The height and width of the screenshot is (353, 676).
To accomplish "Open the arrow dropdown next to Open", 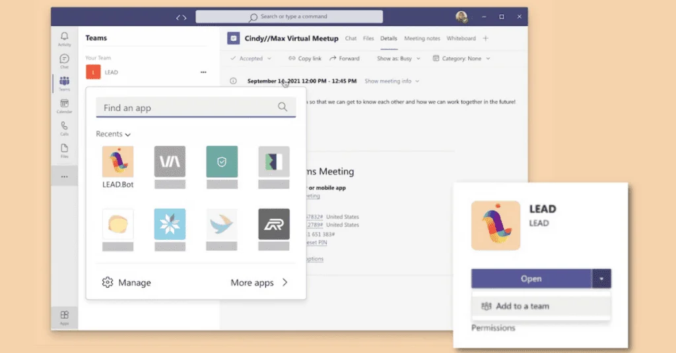I will point(601,279).
